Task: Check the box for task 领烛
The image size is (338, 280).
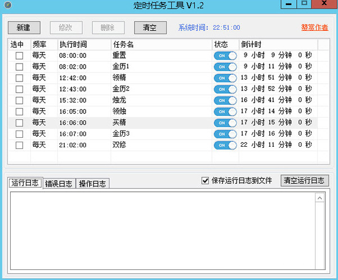Action: tap(19, 111)
